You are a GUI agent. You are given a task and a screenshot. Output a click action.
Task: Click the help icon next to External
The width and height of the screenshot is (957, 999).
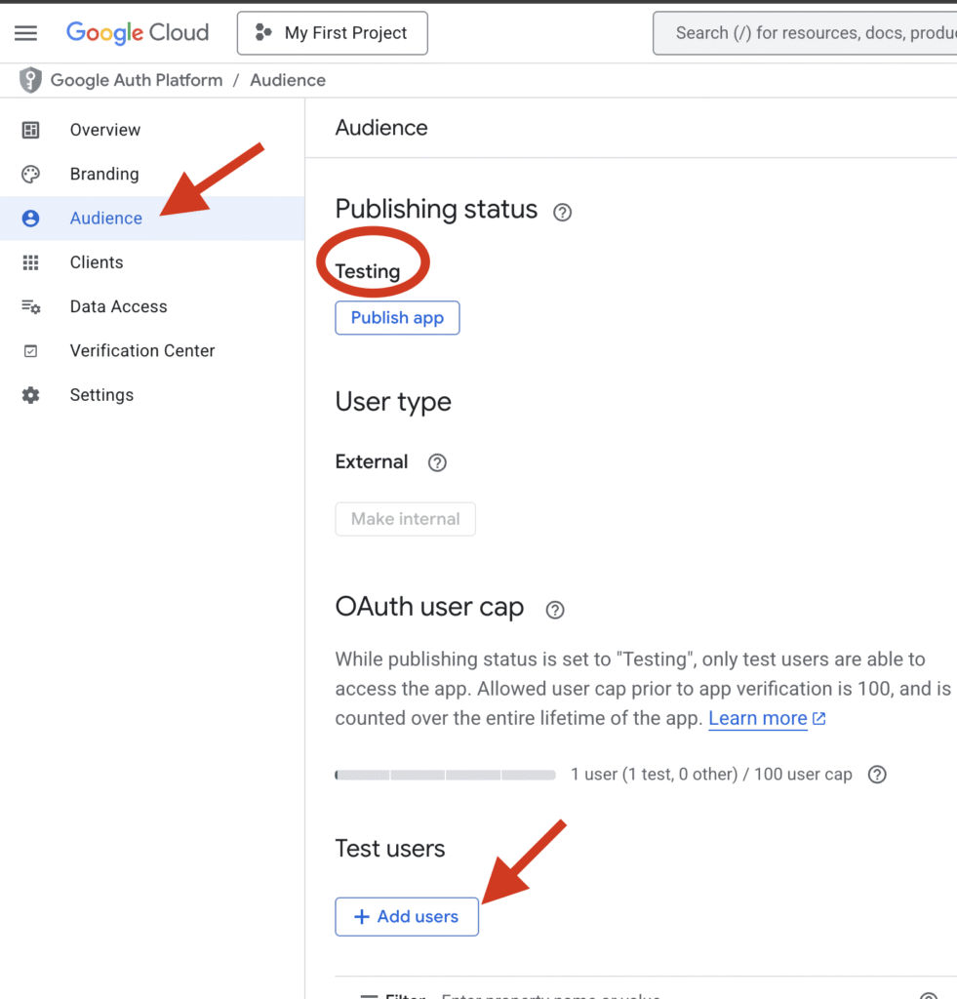(437, 462)
